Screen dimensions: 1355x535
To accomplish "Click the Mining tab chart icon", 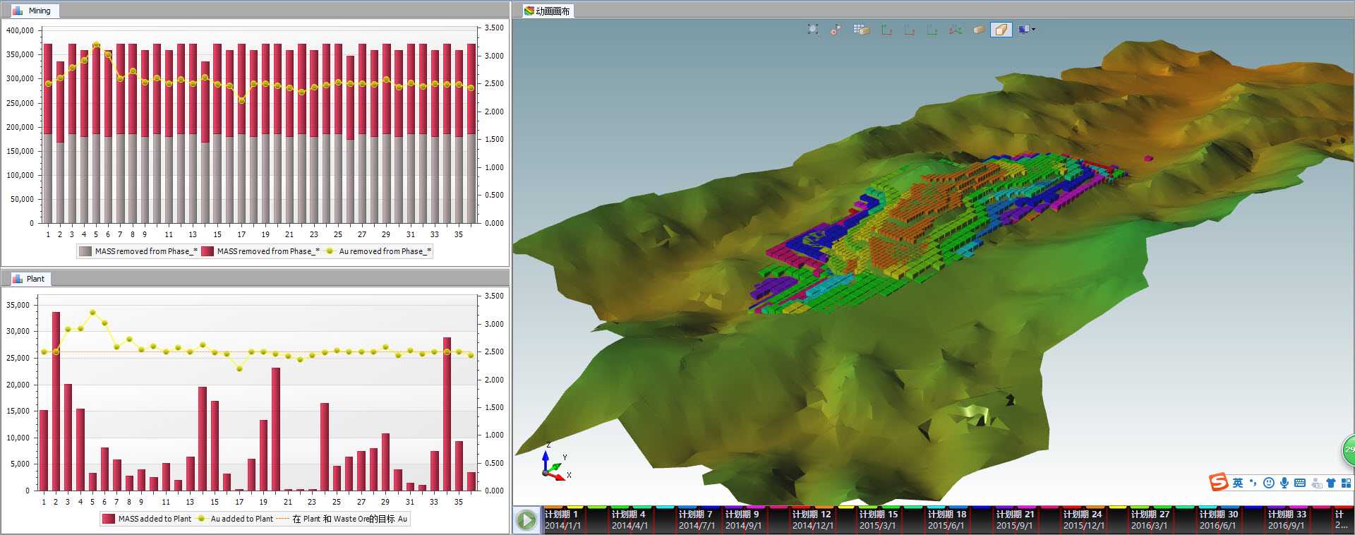I will (x=18, y=11).
